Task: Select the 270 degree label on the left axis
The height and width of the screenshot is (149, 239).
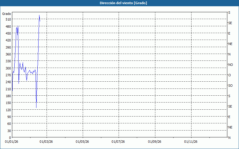Action: click(x=8, y=75)
